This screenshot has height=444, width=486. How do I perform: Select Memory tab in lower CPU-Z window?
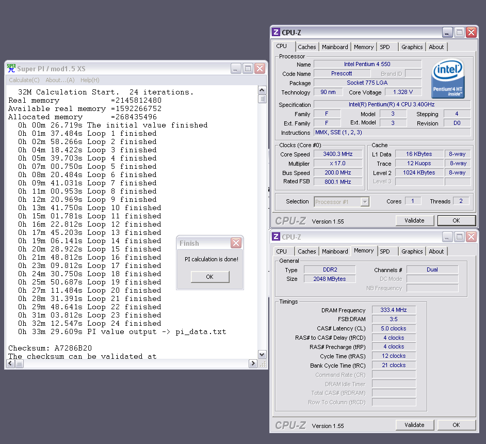(364, 250)
